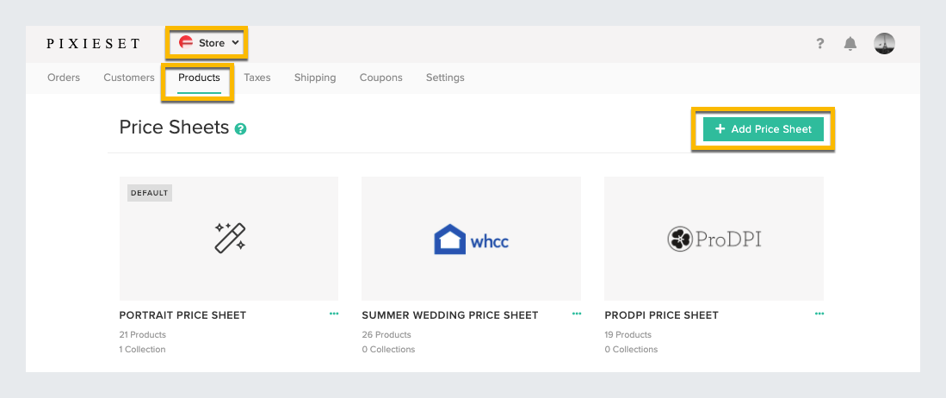The image size is (946, 398).
Task: Click the red Store logo icon
Action: [186, 43]
